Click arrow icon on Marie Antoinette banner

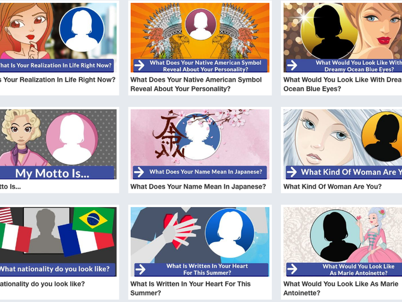(x=292, y=269)
